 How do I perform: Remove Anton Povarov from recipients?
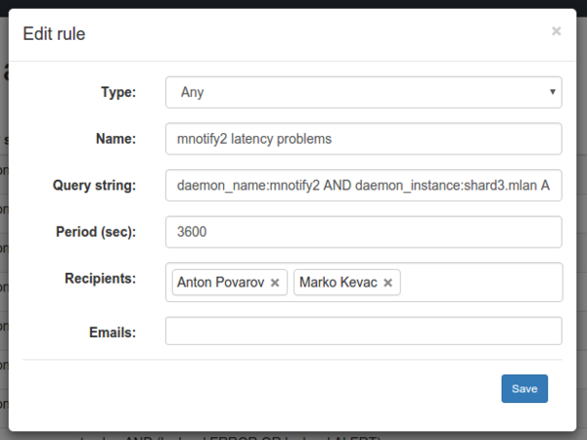point(275,283)
